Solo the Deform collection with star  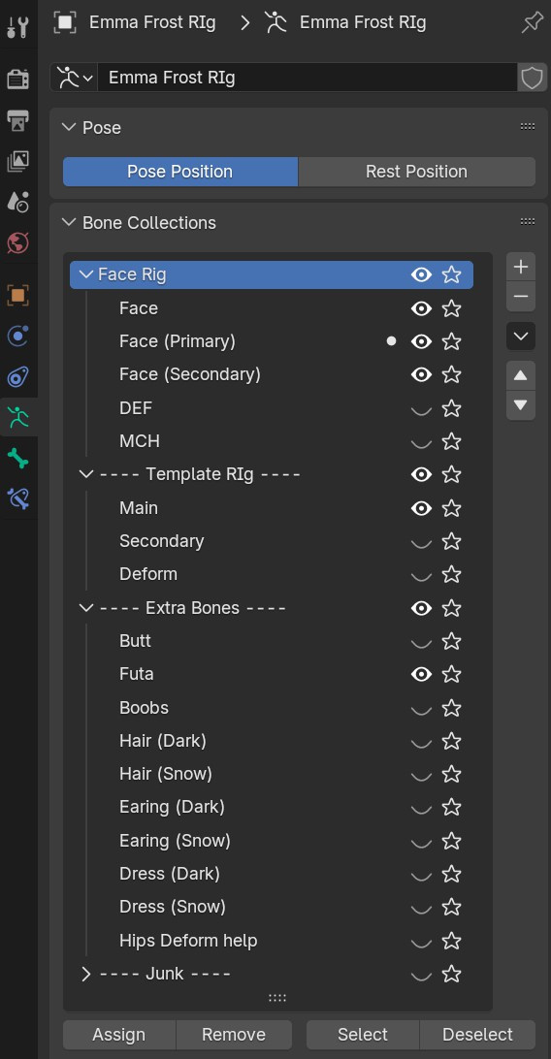pos(451,575)
